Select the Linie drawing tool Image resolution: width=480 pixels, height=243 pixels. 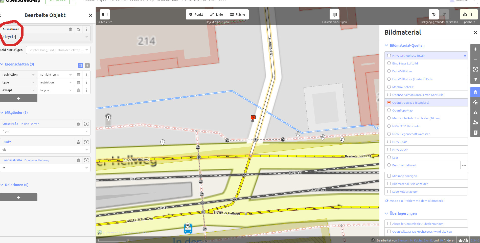(x=217, y=14)
